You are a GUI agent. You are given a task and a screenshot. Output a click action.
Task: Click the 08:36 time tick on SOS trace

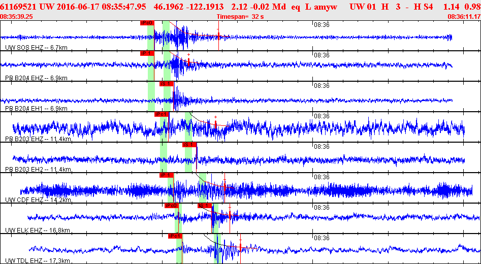(322, 25)
